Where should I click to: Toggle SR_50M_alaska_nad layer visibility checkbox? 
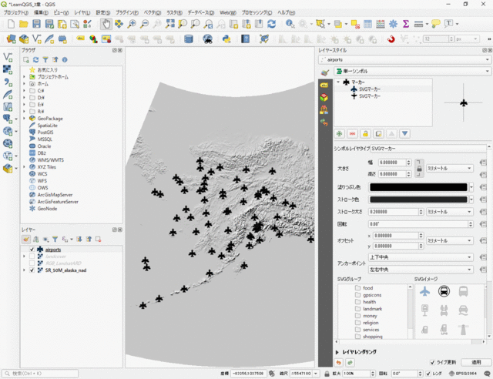[32, 270]
